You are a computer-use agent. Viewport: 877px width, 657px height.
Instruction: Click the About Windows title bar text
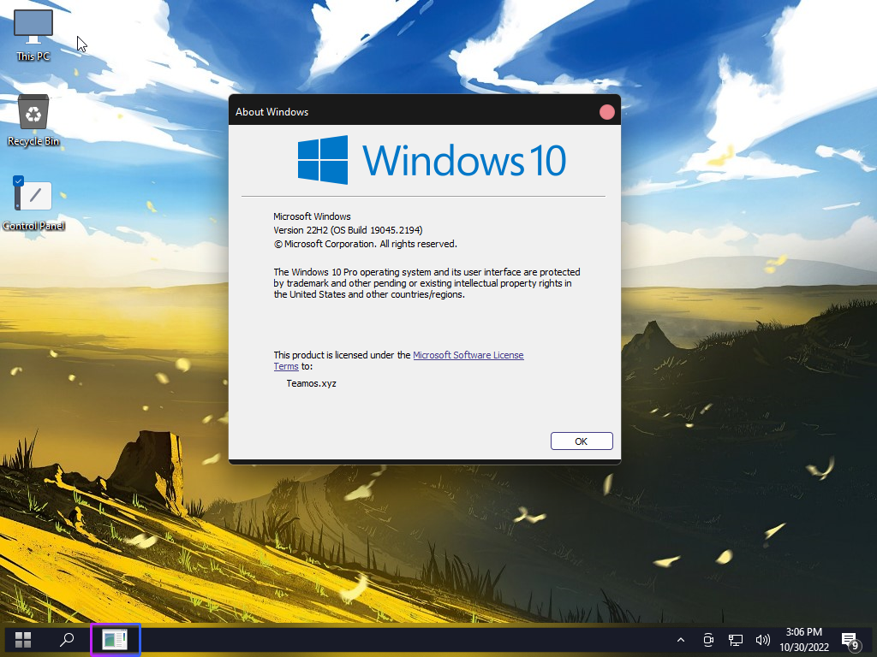(x=272, y=112)
